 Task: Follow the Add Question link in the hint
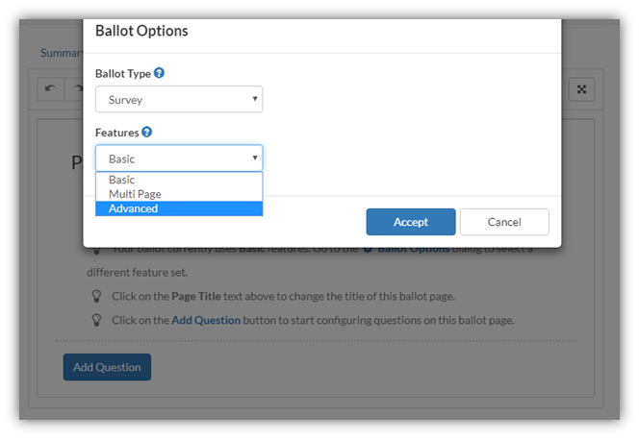206,320
